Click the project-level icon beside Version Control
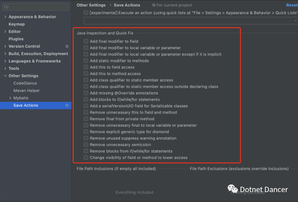The width and height of the screenshot is (298, 202). 67,47
